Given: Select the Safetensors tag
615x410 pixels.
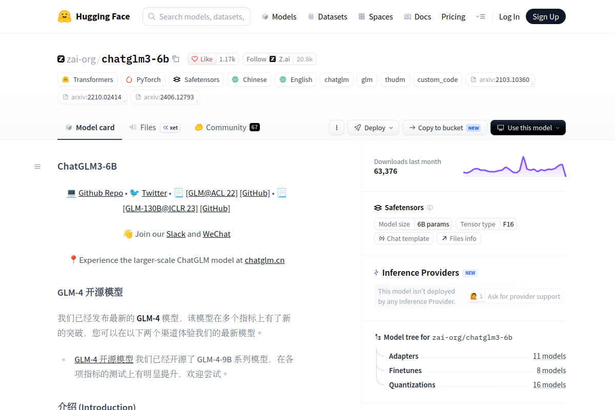Looking at the screenshot, I should [x=196, y=79].
